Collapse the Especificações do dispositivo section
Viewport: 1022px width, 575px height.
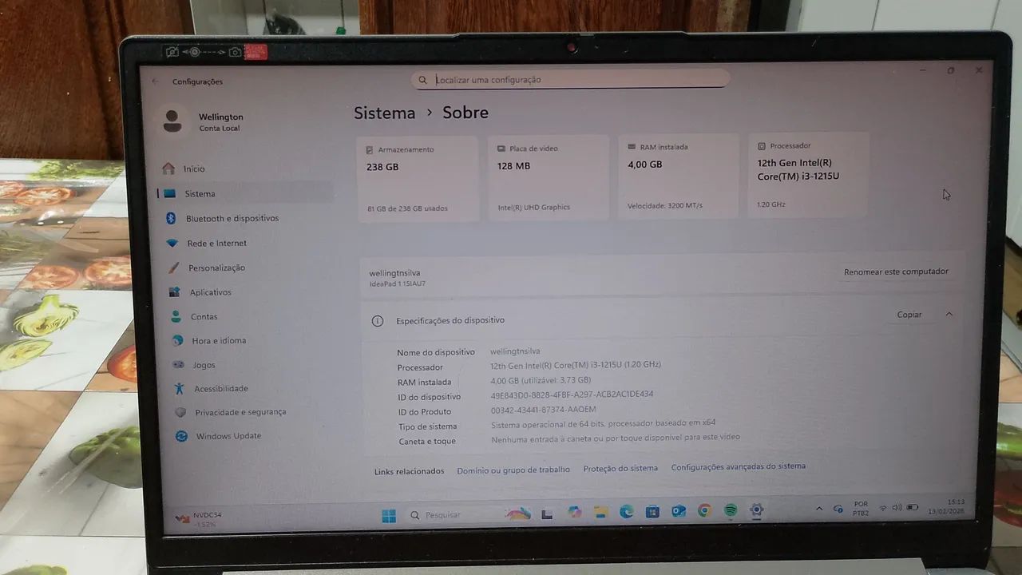coord(949,314)
